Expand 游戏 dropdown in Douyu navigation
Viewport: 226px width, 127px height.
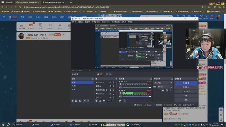pyautogui.click(x=54, y=17)
